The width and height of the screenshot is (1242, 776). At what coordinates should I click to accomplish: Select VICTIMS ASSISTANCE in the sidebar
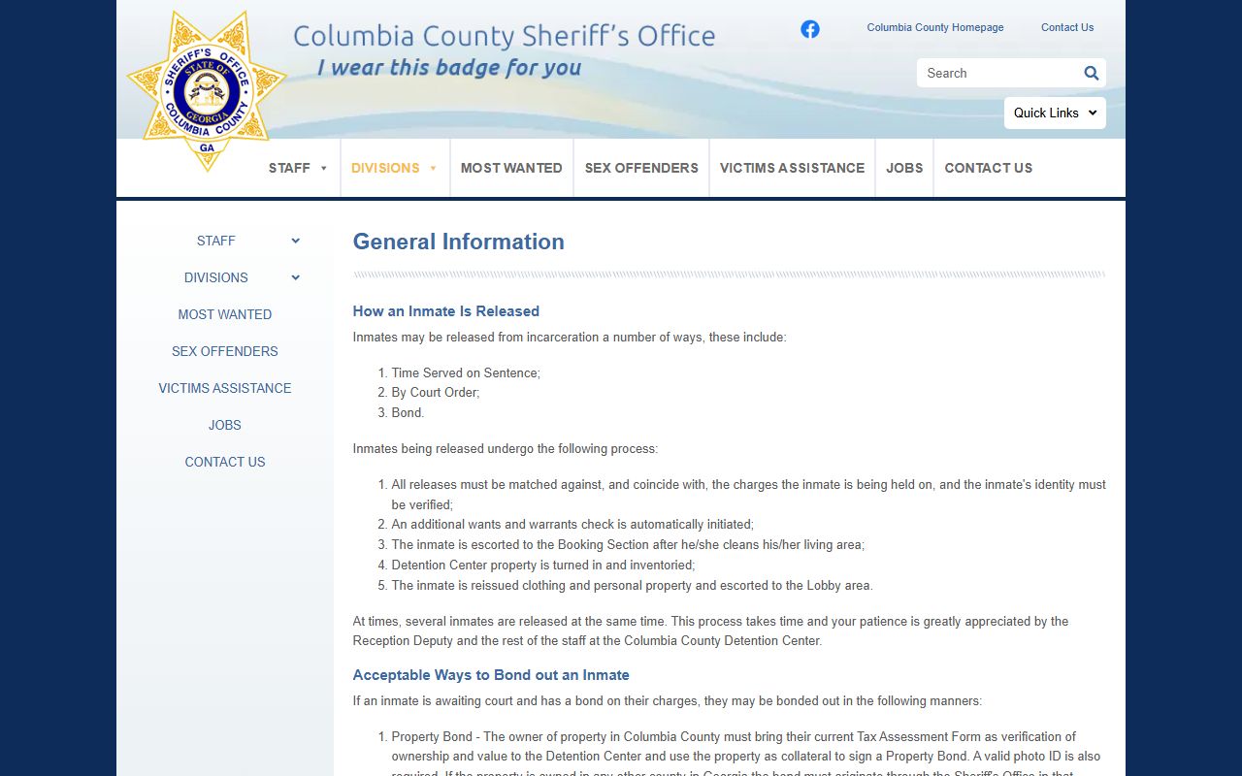click(x=225, y=388)
